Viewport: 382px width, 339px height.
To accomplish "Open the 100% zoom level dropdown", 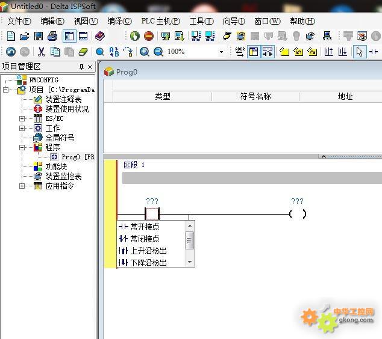I will (221, 52).
